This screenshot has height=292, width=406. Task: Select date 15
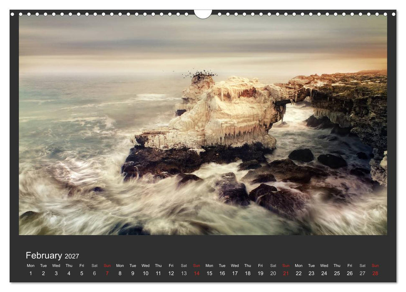click(209, 273)
